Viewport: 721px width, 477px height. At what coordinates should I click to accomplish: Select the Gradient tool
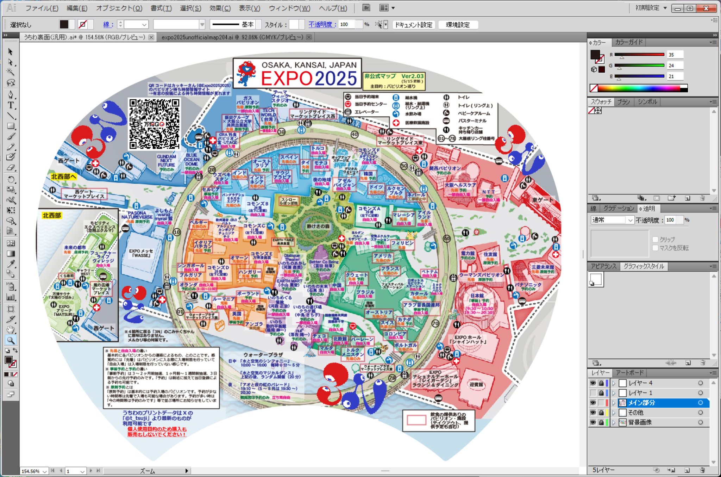pos(11,253)
